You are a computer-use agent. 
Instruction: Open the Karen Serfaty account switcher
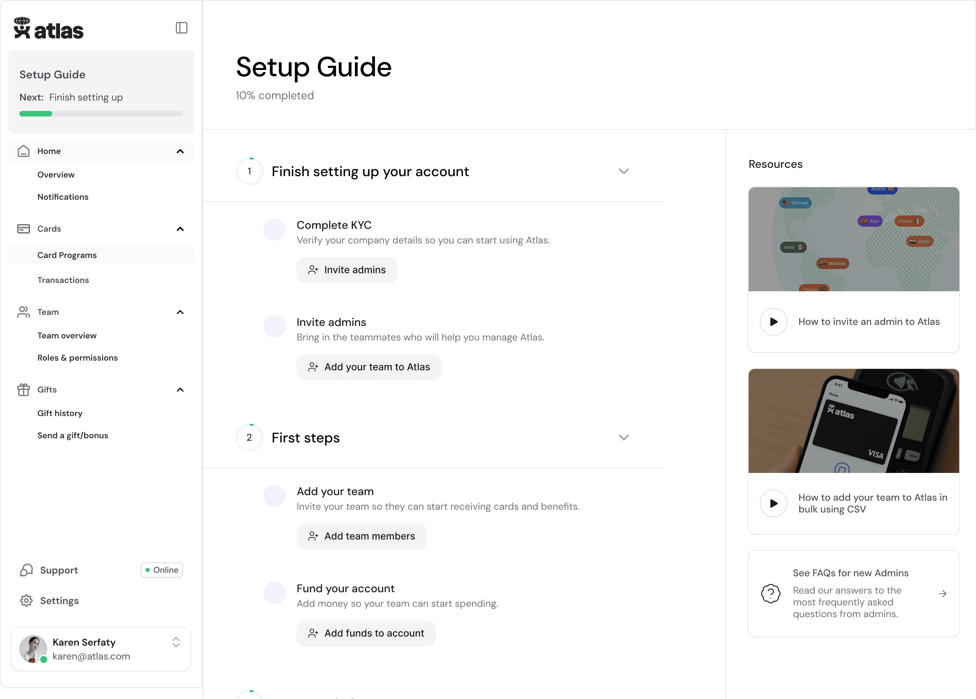point(176,642)
